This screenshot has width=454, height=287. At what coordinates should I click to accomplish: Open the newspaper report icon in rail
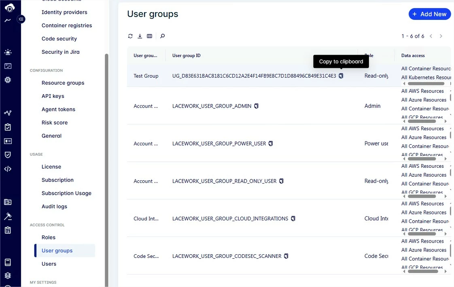point(8,202)
